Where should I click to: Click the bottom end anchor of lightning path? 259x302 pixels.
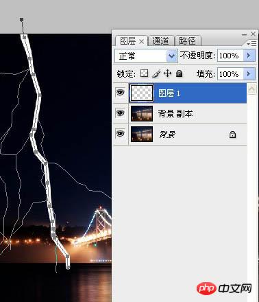(68, 267)
